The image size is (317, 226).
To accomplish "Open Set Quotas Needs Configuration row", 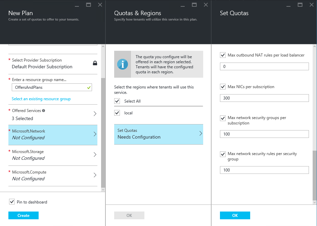I will point(158,134).
